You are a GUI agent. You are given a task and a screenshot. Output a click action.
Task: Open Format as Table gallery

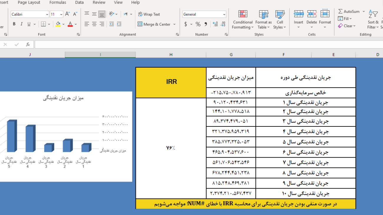tap(263, 19)
